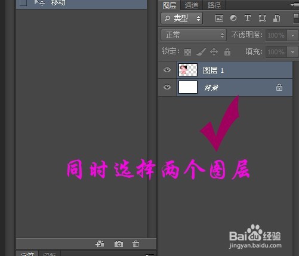This screenshot has height=256, width=299.
Task: Switch to the 通道 tab
Action: pos(192,5)
